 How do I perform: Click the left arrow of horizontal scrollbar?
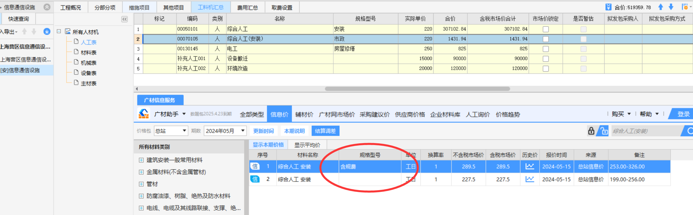pos(137,89)
